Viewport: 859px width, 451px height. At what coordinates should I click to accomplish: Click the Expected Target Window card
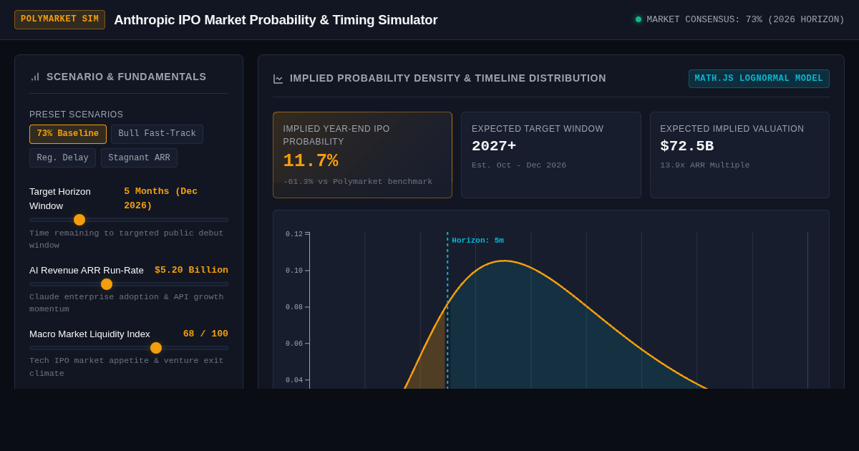point(551,155)
